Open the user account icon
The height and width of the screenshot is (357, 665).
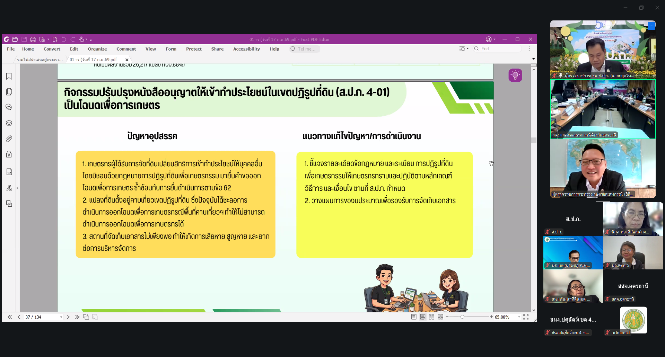tap(489, 39)
